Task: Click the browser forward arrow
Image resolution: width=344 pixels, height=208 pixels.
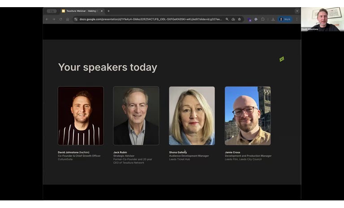Action: pyautogui.click(x=54, y=19)
